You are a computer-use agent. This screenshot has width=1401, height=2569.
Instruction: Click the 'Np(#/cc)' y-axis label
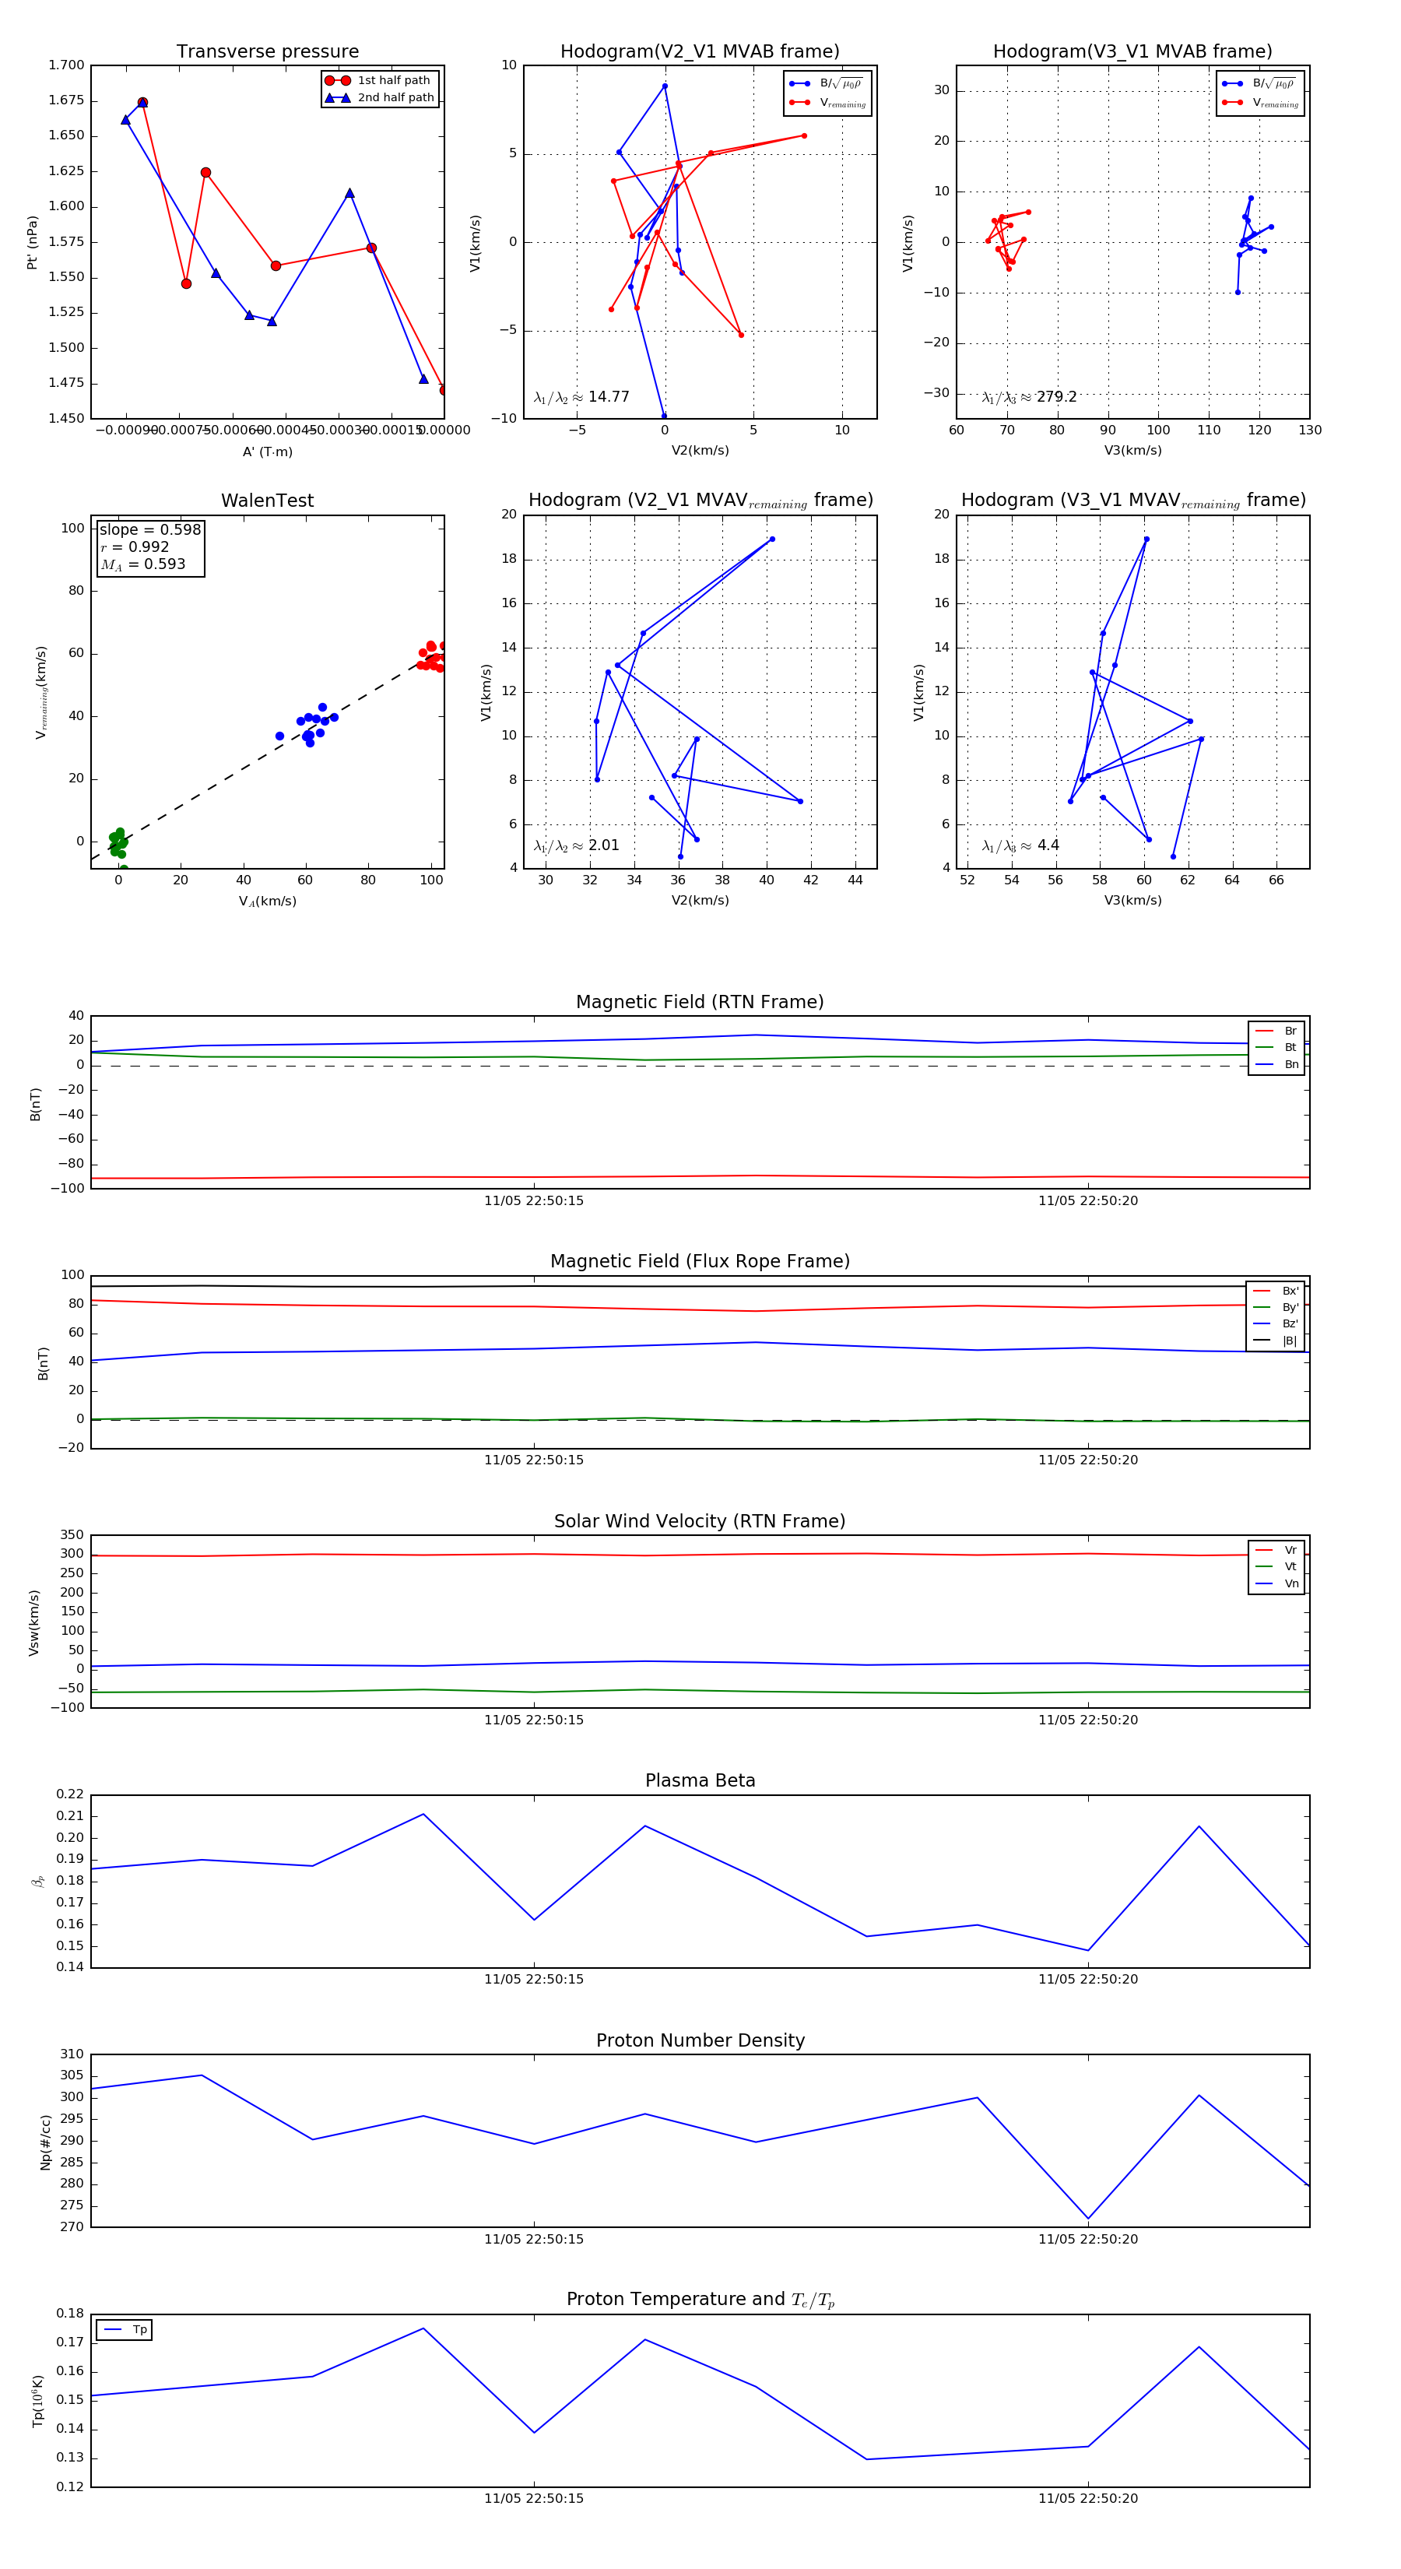click(45, 2141)
